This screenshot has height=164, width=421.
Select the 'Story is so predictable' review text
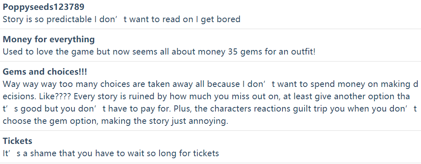click(121, 19)
